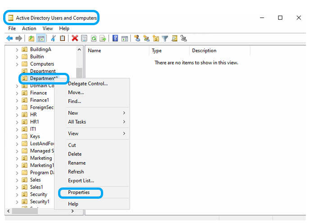309x223 pixels.
Task: Expand the Keys tree node
Action: tap(17, 137)
